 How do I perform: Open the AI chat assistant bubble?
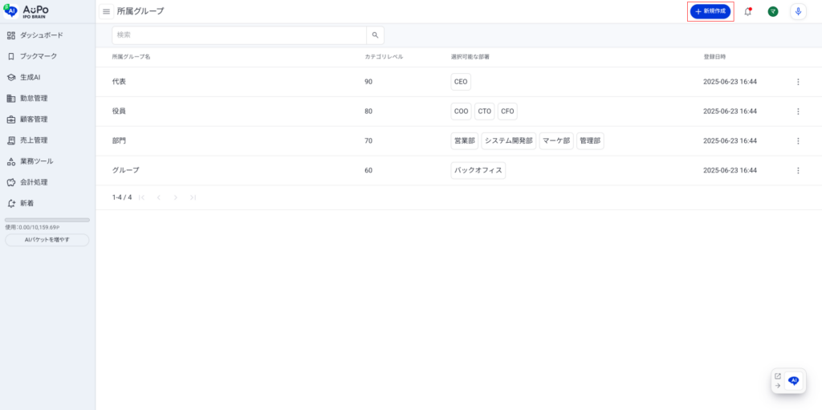pyautogui.click(x=794, y=381)
